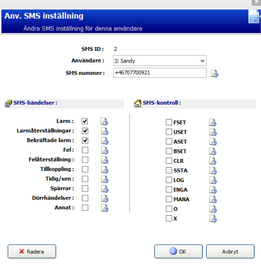Image resolution: width=261 pixels, height=264 pixels.
Task: Open help icon for SSTA command
Action: pos(213,170)
